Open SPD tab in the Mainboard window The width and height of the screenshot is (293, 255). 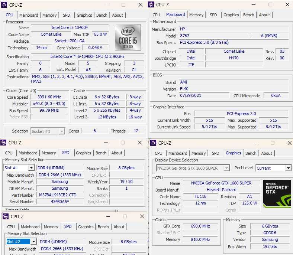(x=213, y=15)
